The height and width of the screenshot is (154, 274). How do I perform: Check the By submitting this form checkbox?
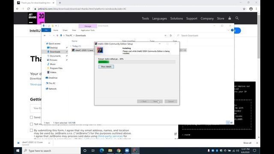pos(31,130)
